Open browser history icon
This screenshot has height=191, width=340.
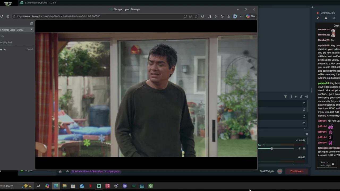click(x=222, y=16)
